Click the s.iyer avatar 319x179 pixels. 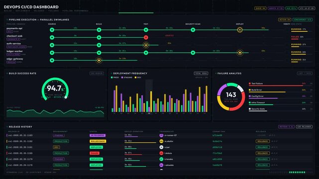(x=161, y=147)
